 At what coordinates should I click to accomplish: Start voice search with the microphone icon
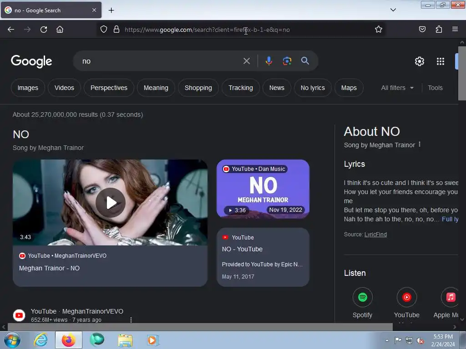268,61
